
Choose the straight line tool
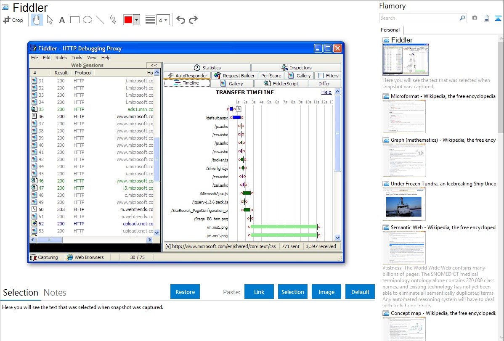(x=100, y=20)
